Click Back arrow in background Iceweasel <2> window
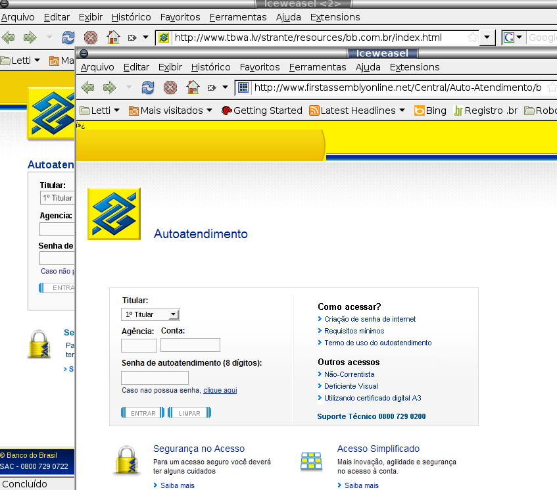557x490 pixels. (8, 37)
